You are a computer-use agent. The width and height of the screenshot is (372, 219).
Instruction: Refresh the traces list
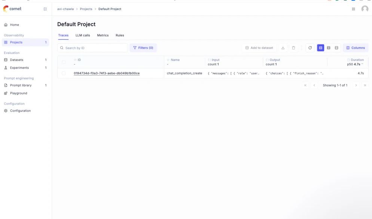[310, 48]
